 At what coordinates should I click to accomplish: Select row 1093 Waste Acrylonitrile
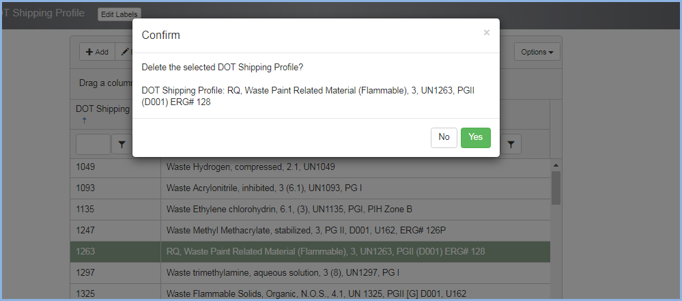point(310,189)
